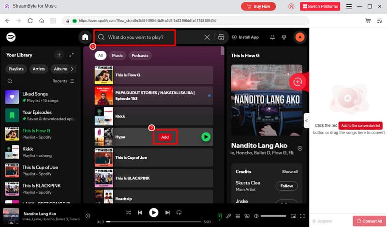
Task: Mute the volume
Action: click(256, 216)
